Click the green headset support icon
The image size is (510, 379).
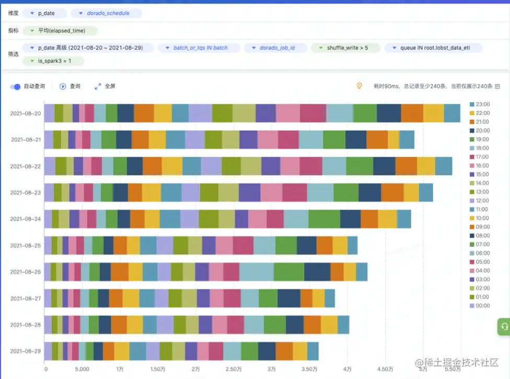(x=504, y=326)
